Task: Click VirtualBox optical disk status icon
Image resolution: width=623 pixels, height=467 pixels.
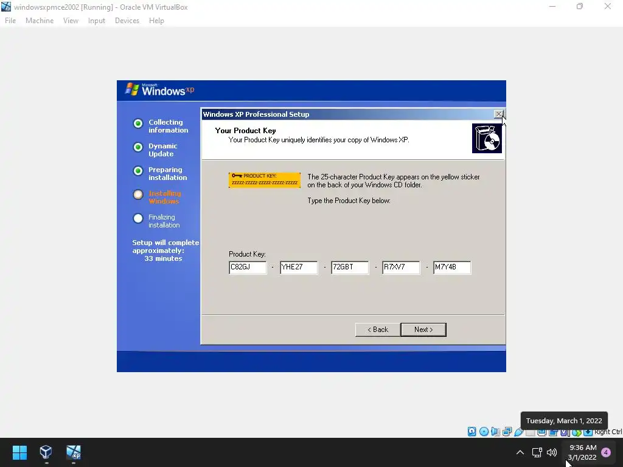Action: [x=484, y=432]
